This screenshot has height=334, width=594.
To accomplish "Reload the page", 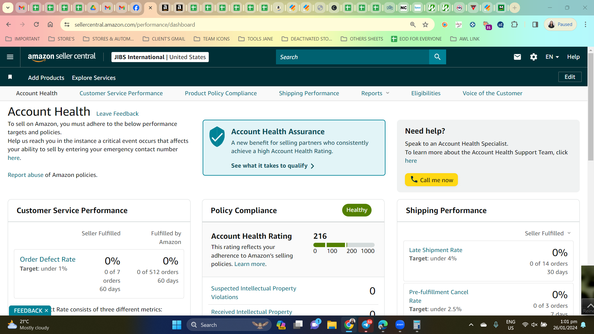I will pyautogui.click(x=36, y=24).
